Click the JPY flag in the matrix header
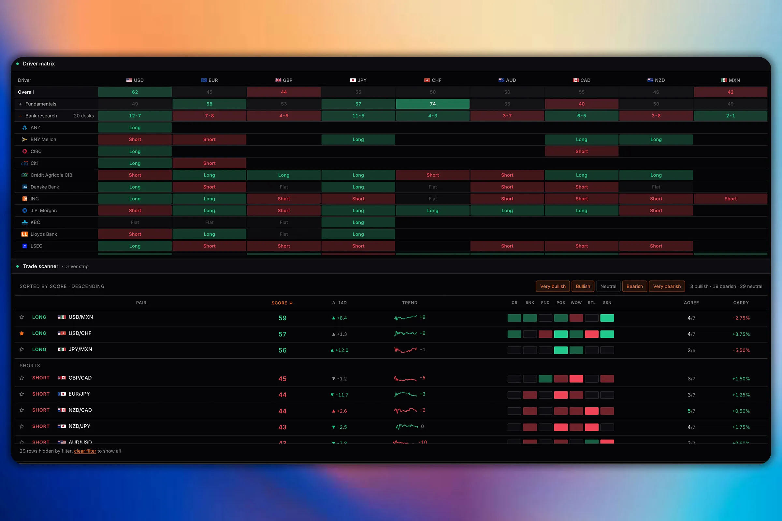This screenshot has width=782, height=521. click(353, 80)
